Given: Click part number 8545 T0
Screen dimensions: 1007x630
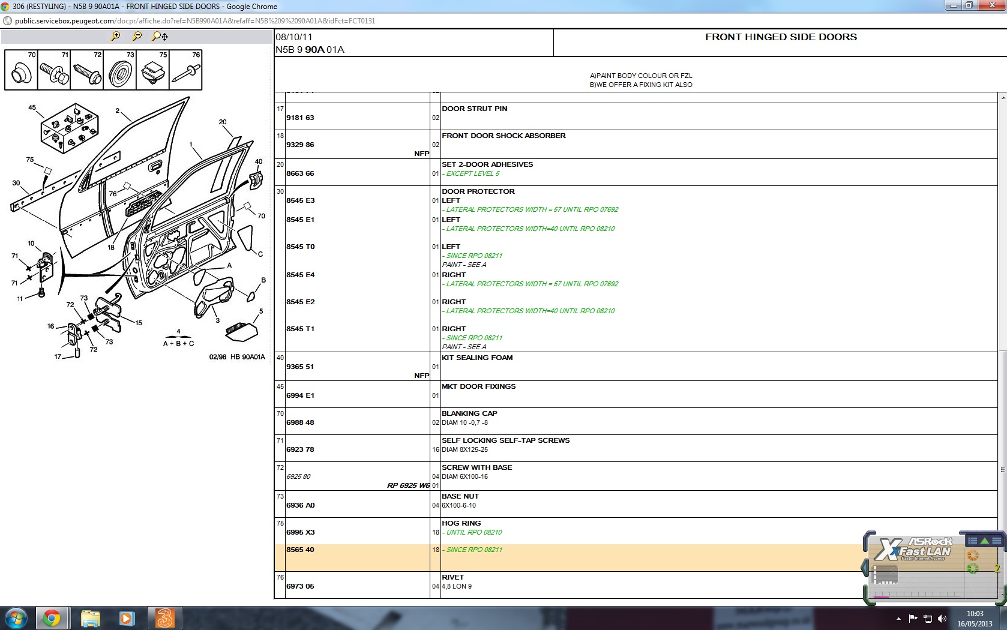Looking at the screenshot, I should click(300, 247).
